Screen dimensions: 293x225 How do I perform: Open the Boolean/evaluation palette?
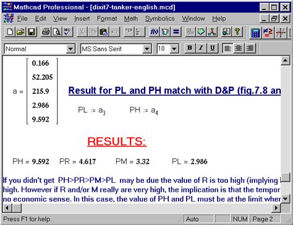point(268,33)
